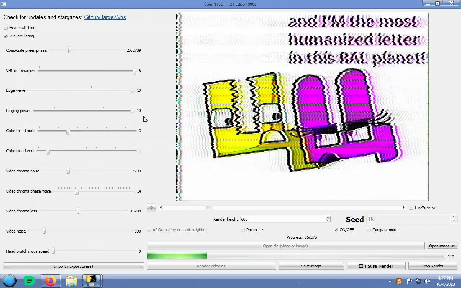Click the VHS preview image
461x288 pixels.
click(x=302, y=107)
